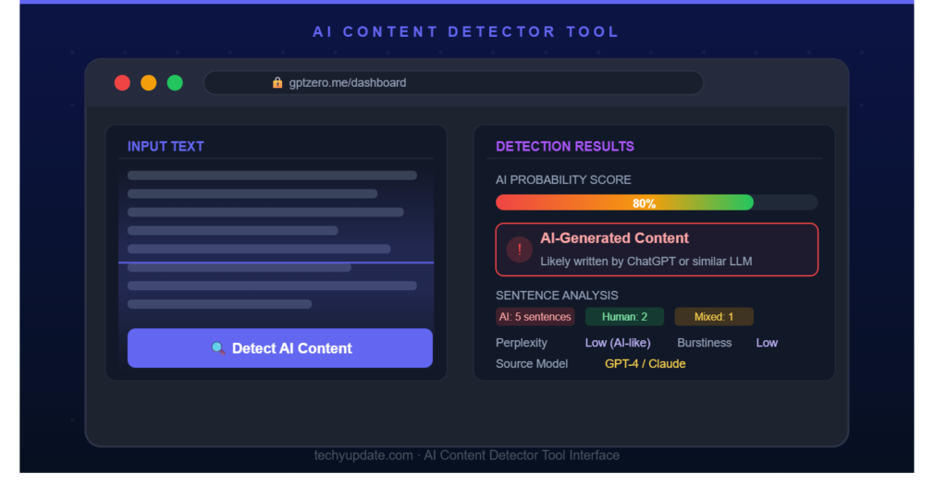The width and height of the screenshot is (947, 486).
Task: Click the gptzero.me/dashboard address bar
Action: [x=453, y=83]
